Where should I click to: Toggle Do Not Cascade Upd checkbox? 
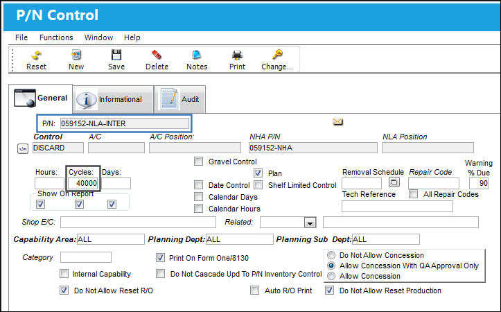click(160, 274)
